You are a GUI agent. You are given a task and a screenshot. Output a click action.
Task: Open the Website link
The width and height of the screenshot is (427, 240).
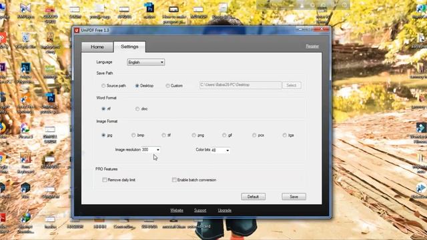tap(176, 211)
